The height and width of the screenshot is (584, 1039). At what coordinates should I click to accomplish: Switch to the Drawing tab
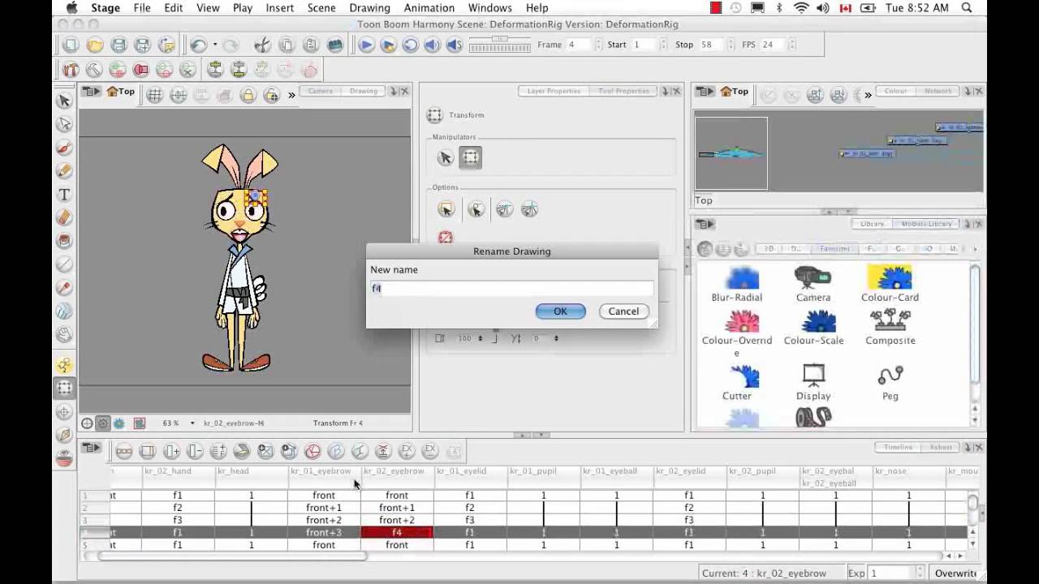pyautogui.click(x=364, y=91)
